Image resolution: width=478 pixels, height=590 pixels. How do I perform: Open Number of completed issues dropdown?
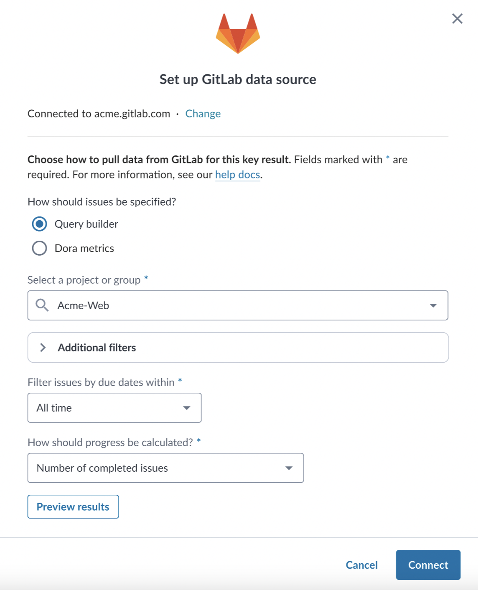[x=165, y=468]
